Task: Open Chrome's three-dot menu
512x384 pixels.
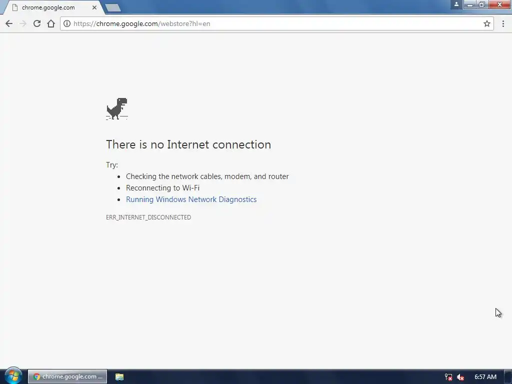Action: [x=503, y=23]
